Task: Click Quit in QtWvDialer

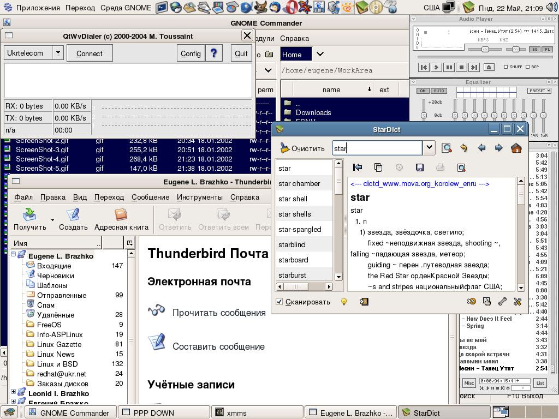Action: point(241,53)
